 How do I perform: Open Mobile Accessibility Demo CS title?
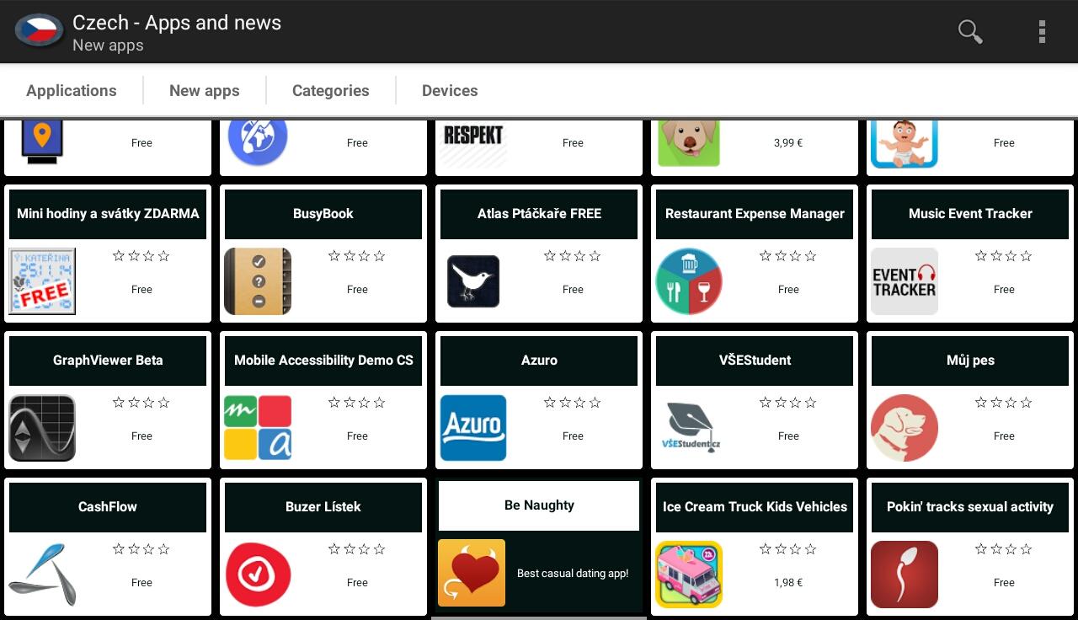coord(323,361)
